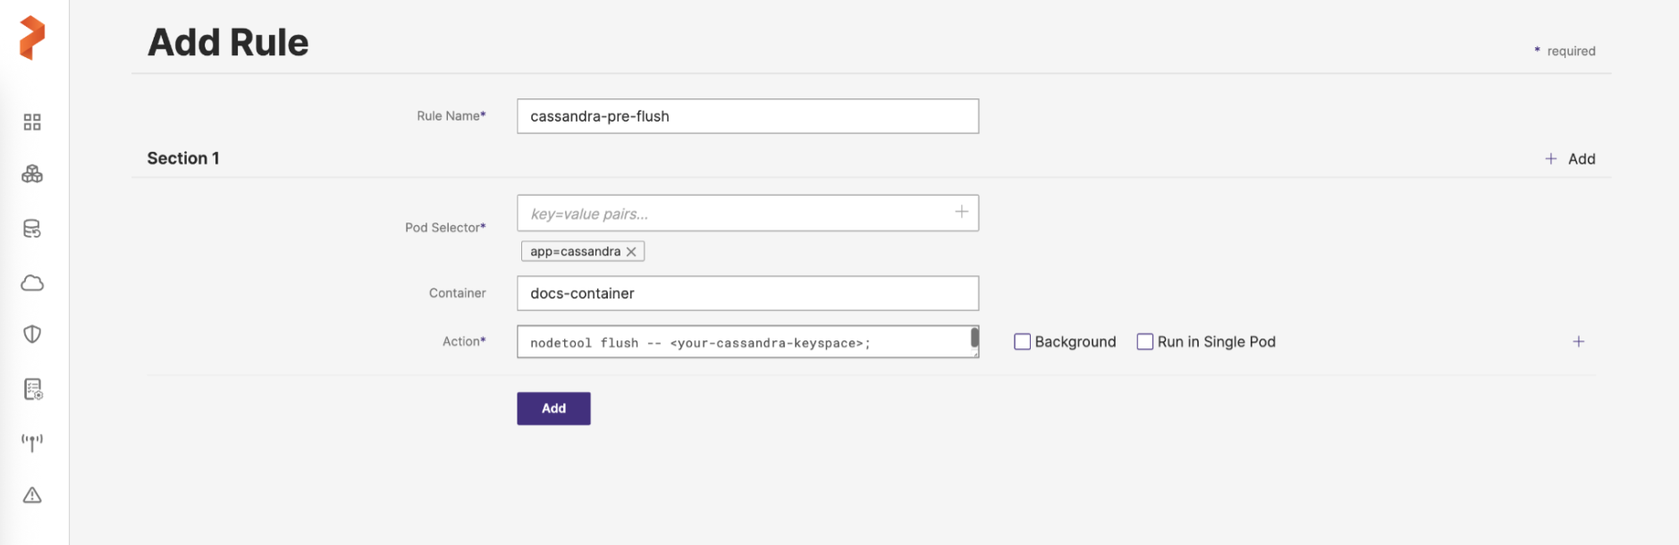Open the cloud settings icon in sidebar
Viewport: 1679px width, 545px height.
pyautogui.click(x=32, y=283)
